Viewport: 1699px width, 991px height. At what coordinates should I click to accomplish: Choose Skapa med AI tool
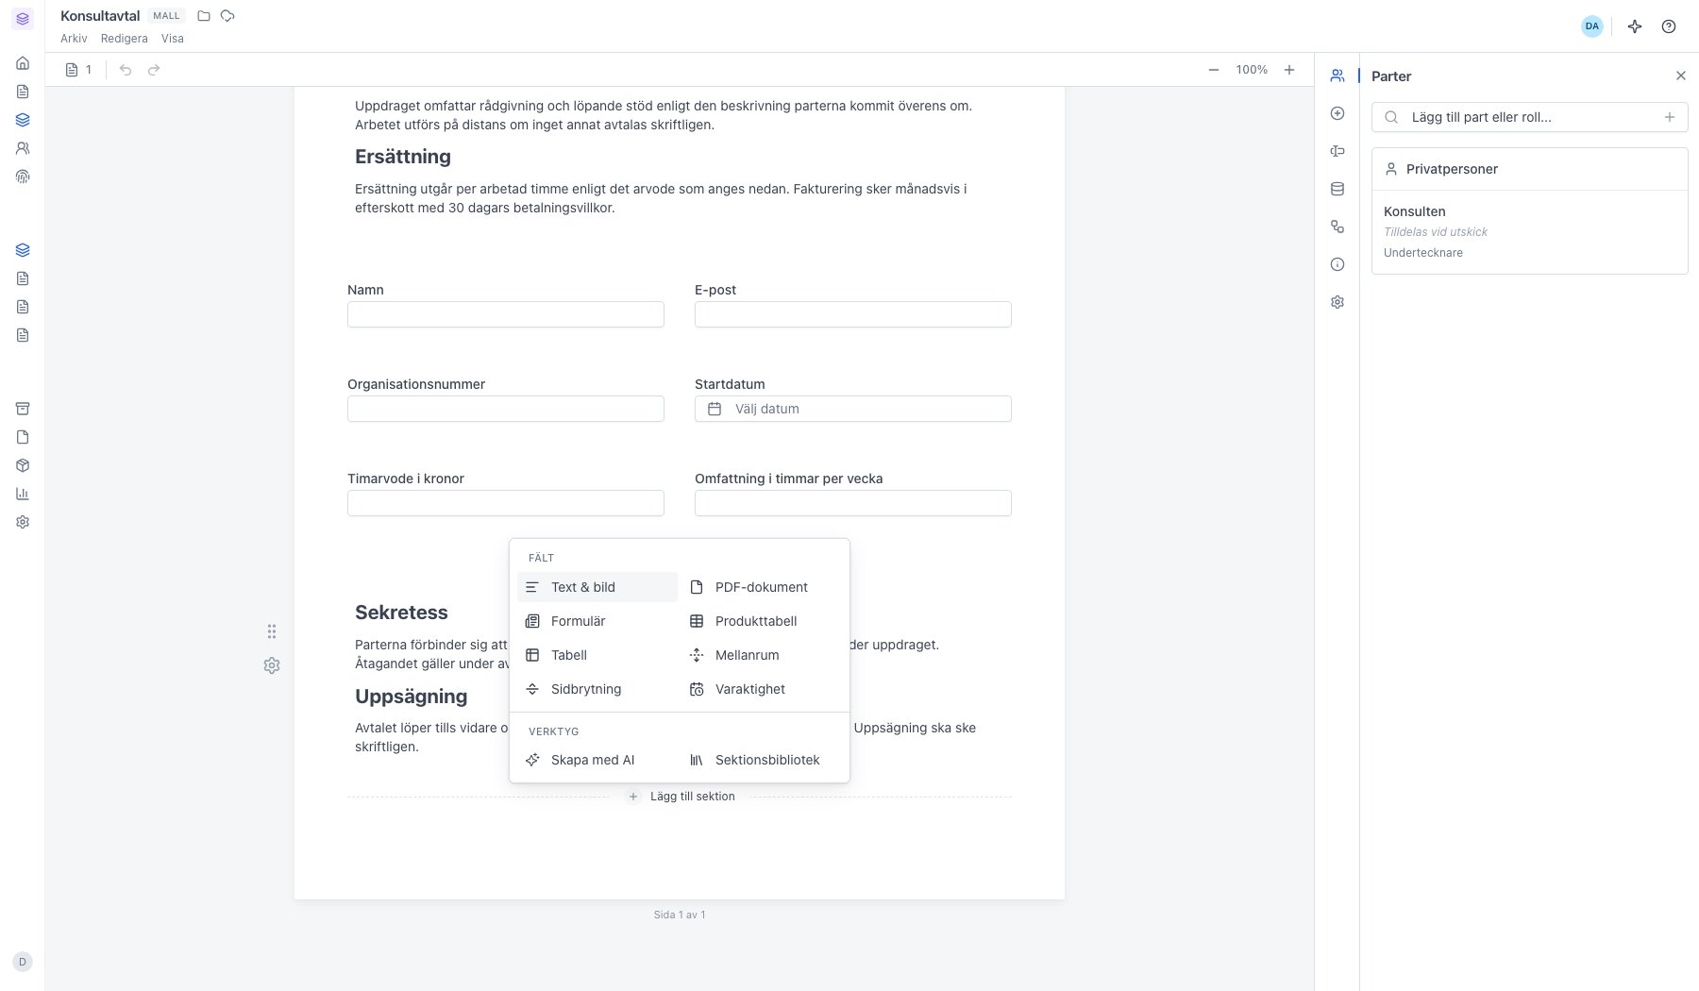pyautogui.click(x=597, y=760)
